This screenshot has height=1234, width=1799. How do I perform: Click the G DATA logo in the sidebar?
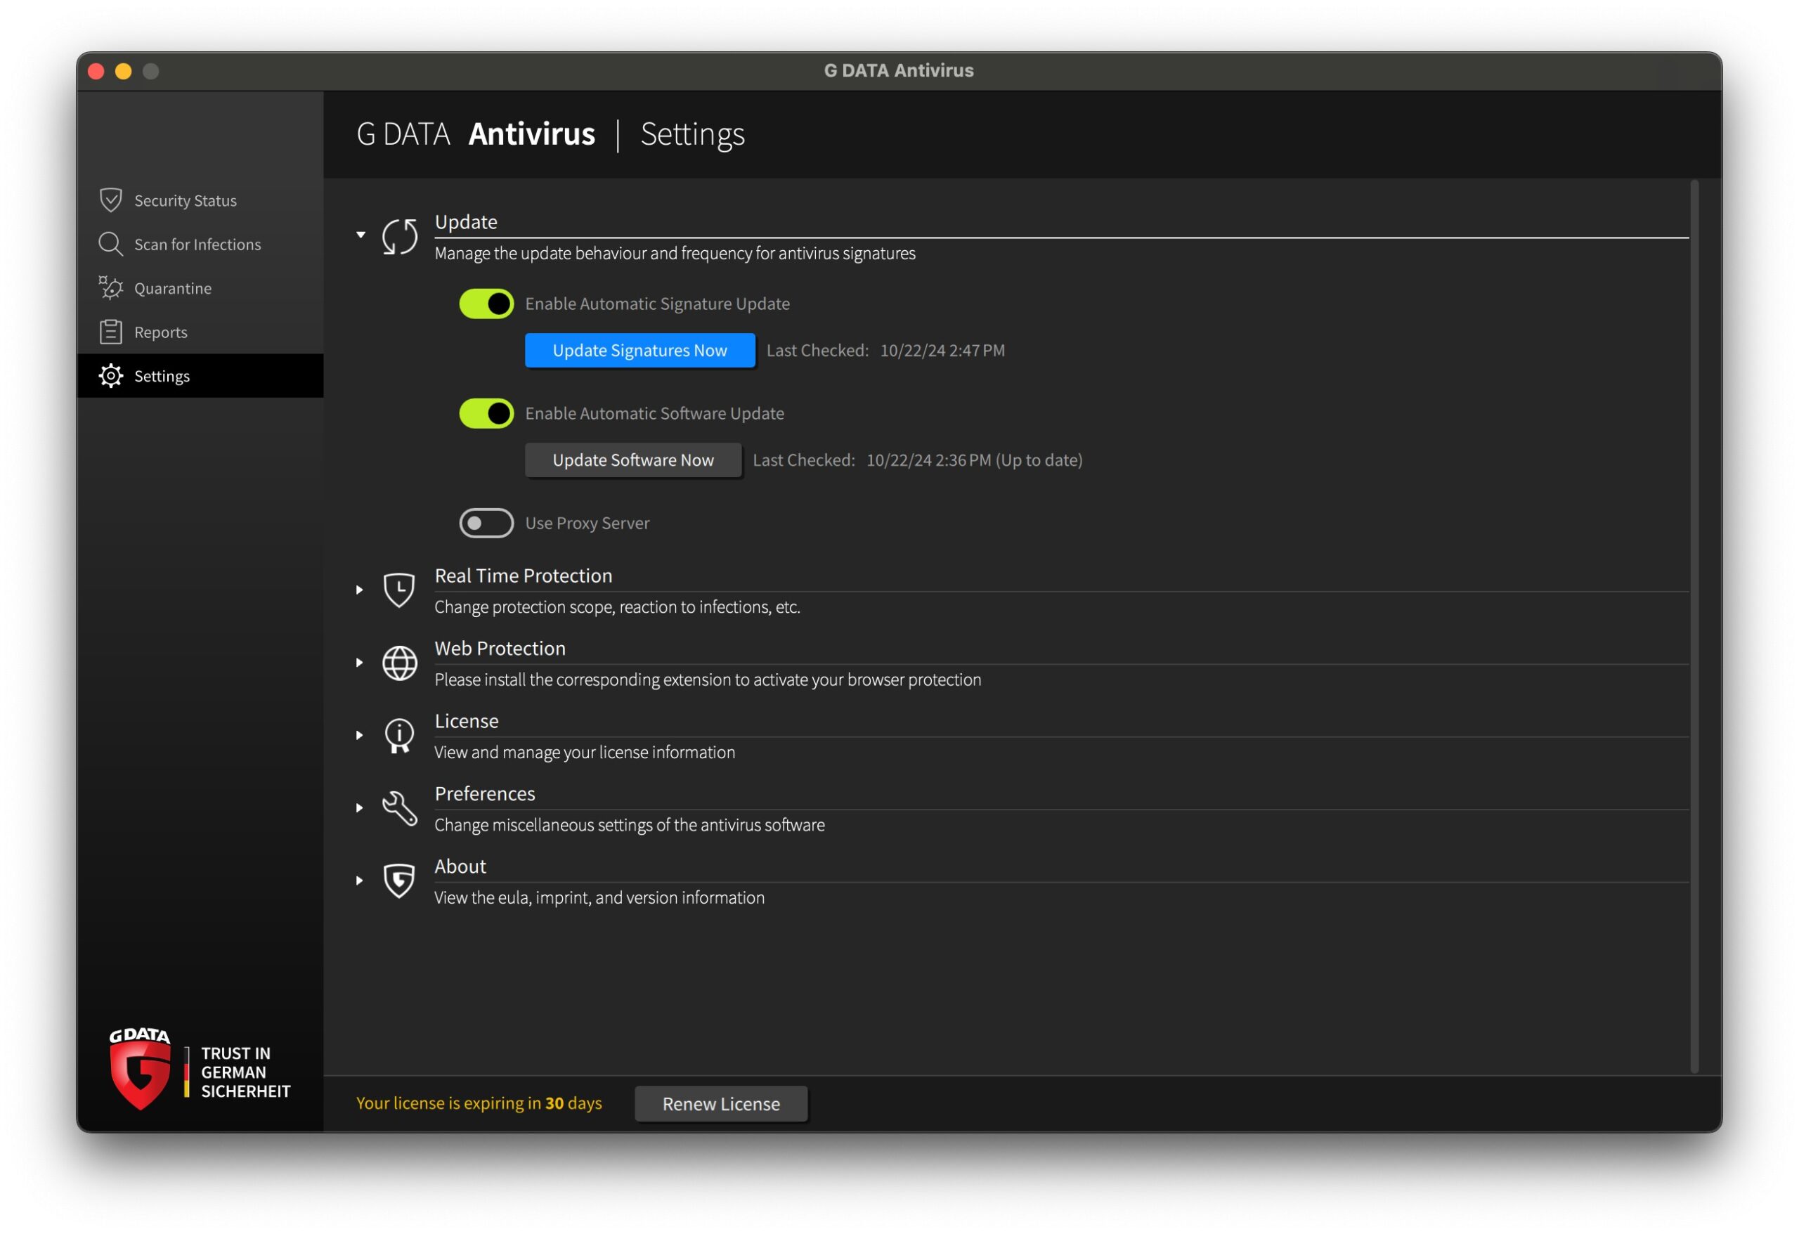140,1069
